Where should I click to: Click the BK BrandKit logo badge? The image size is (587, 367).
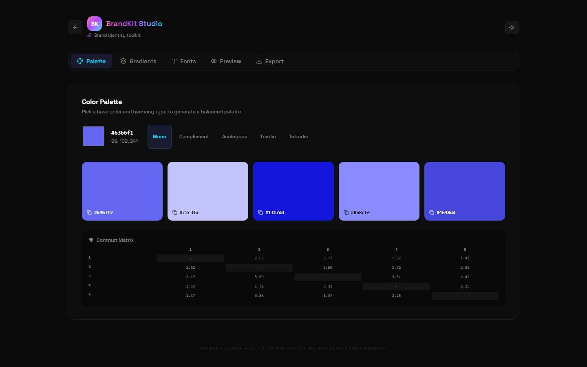95,24
